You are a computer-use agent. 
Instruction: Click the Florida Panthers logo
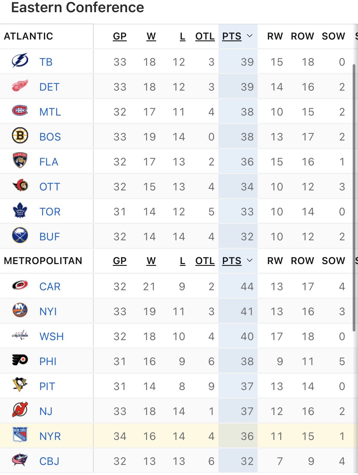pos(20,161)
